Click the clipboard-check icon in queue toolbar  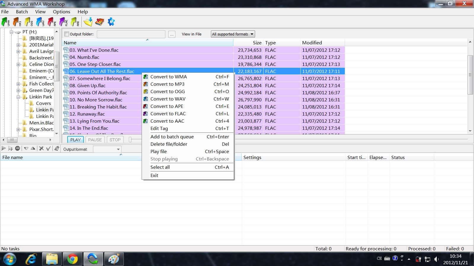[x=57, y=148]
